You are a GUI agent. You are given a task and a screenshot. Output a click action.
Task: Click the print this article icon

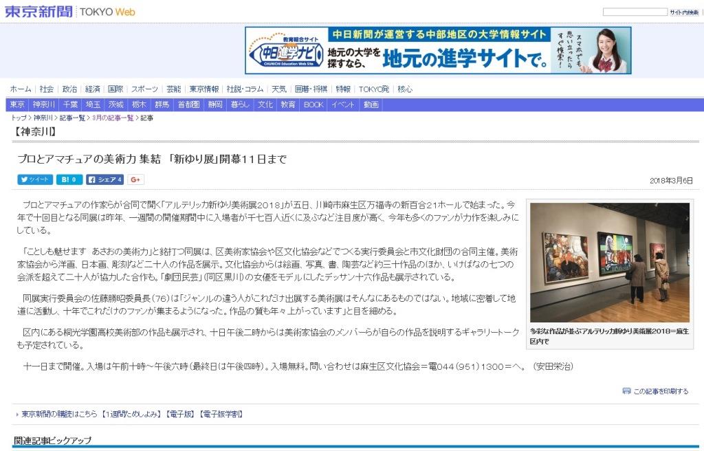point(626,391)
